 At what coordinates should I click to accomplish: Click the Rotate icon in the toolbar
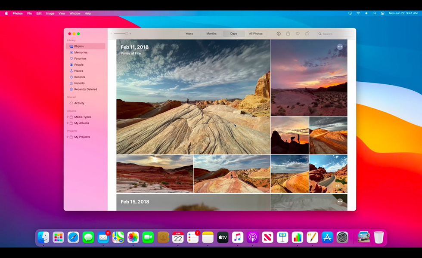click(307, 34)
